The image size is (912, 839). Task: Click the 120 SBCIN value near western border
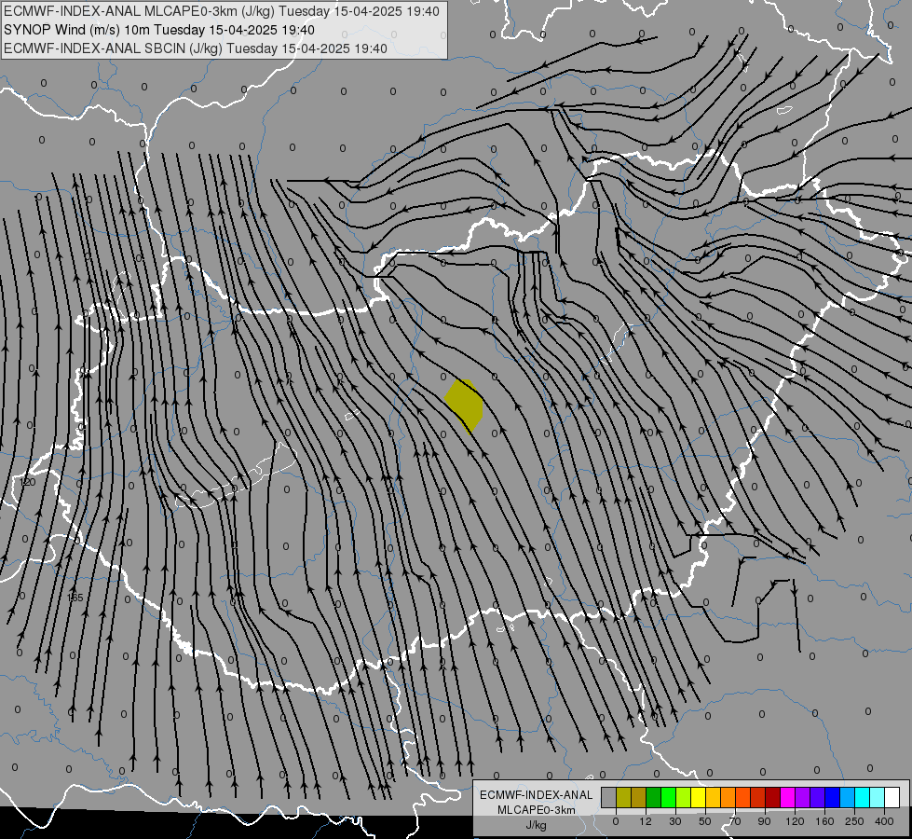pyautogui.click(x=28, y=482)
